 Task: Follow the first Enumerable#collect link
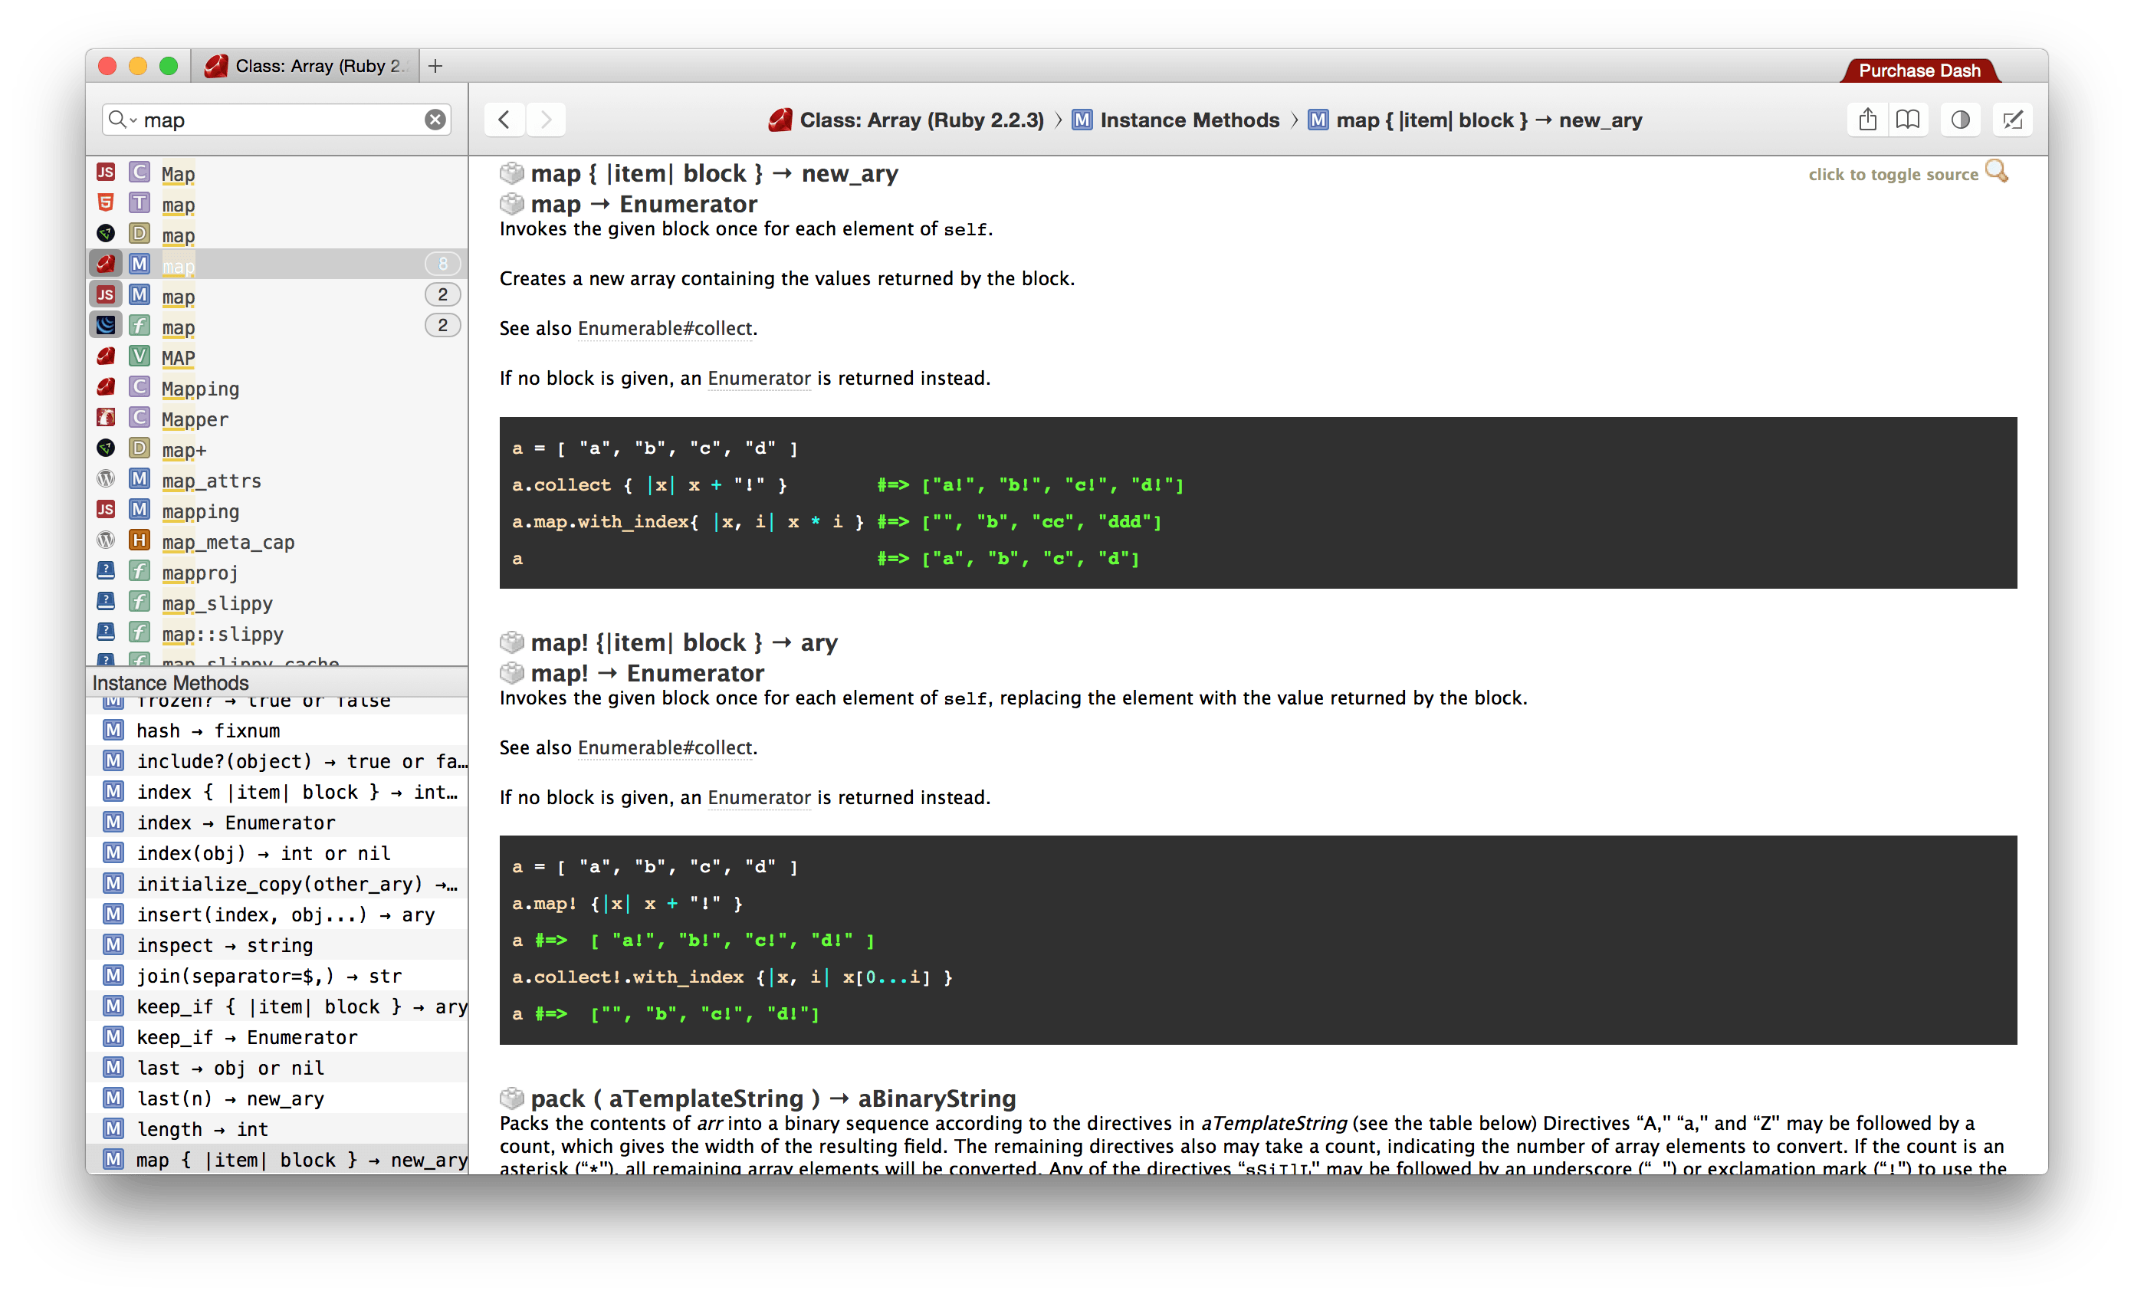665,329
